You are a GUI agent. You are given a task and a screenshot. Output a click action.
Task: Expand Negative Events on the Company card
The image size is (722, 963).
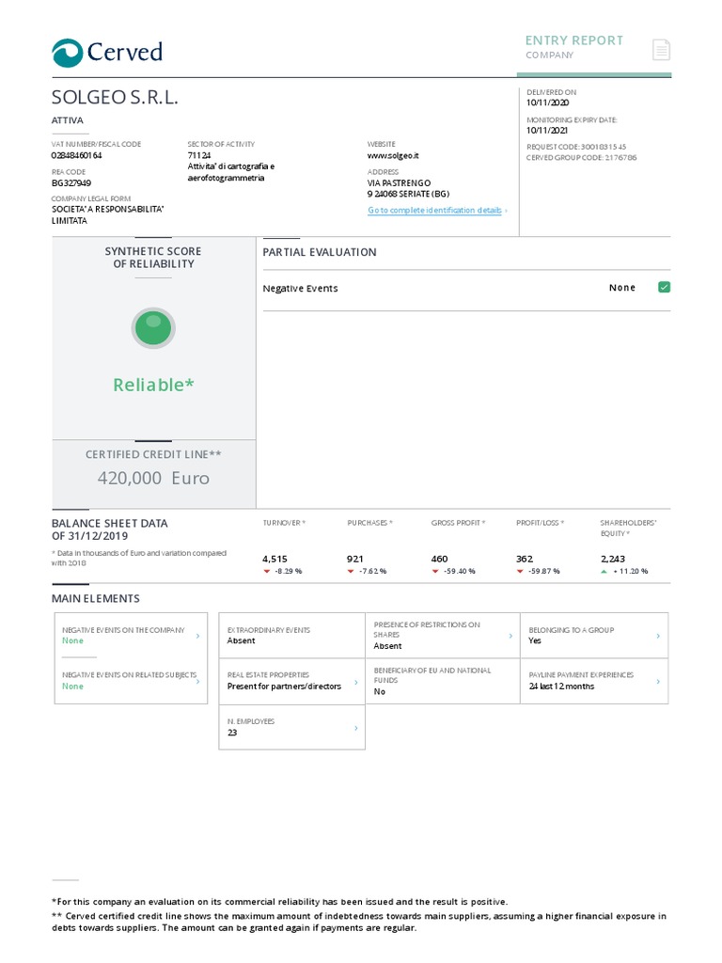(197, 636)
